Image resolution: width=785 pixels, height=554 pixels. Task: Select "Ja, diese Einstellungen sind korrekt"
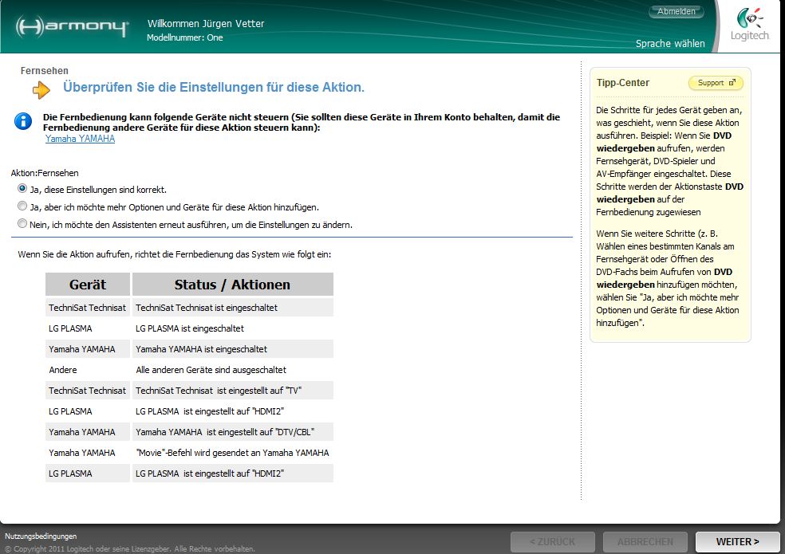(x=22, y=189)
